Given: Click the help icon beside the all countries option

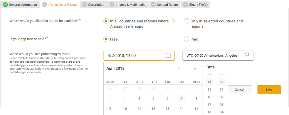Looking at the screenshot, I should click(173, 21).
